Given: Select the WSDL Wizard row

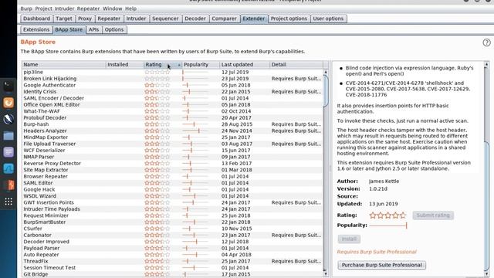Looking at the screenshot, I should (x=172, y=196).
